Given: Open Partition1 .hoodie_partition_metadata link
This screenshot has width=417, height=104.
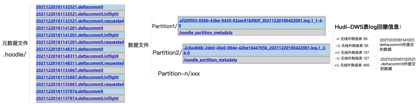Looking at the screenshot, I should 205,33.
